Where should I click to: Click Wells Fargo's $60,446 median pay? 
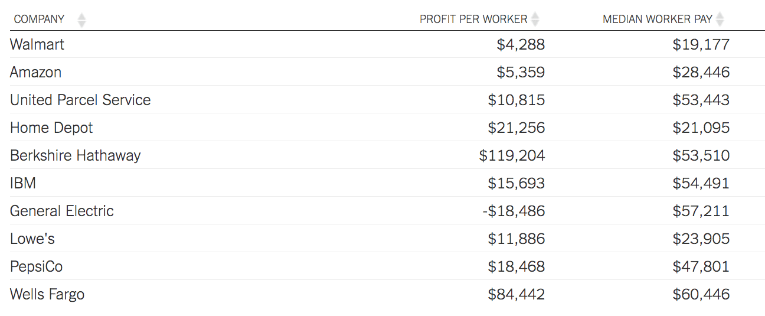pos(701,294)
